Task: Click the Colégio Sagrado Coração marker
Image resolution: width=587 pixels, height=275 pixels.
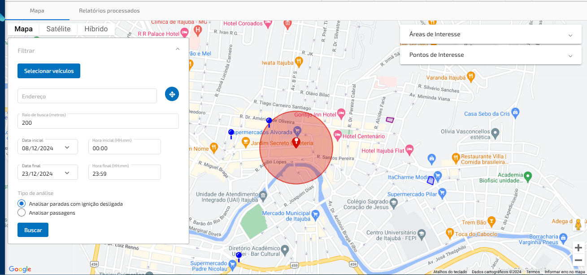Action: click(394, 204)
